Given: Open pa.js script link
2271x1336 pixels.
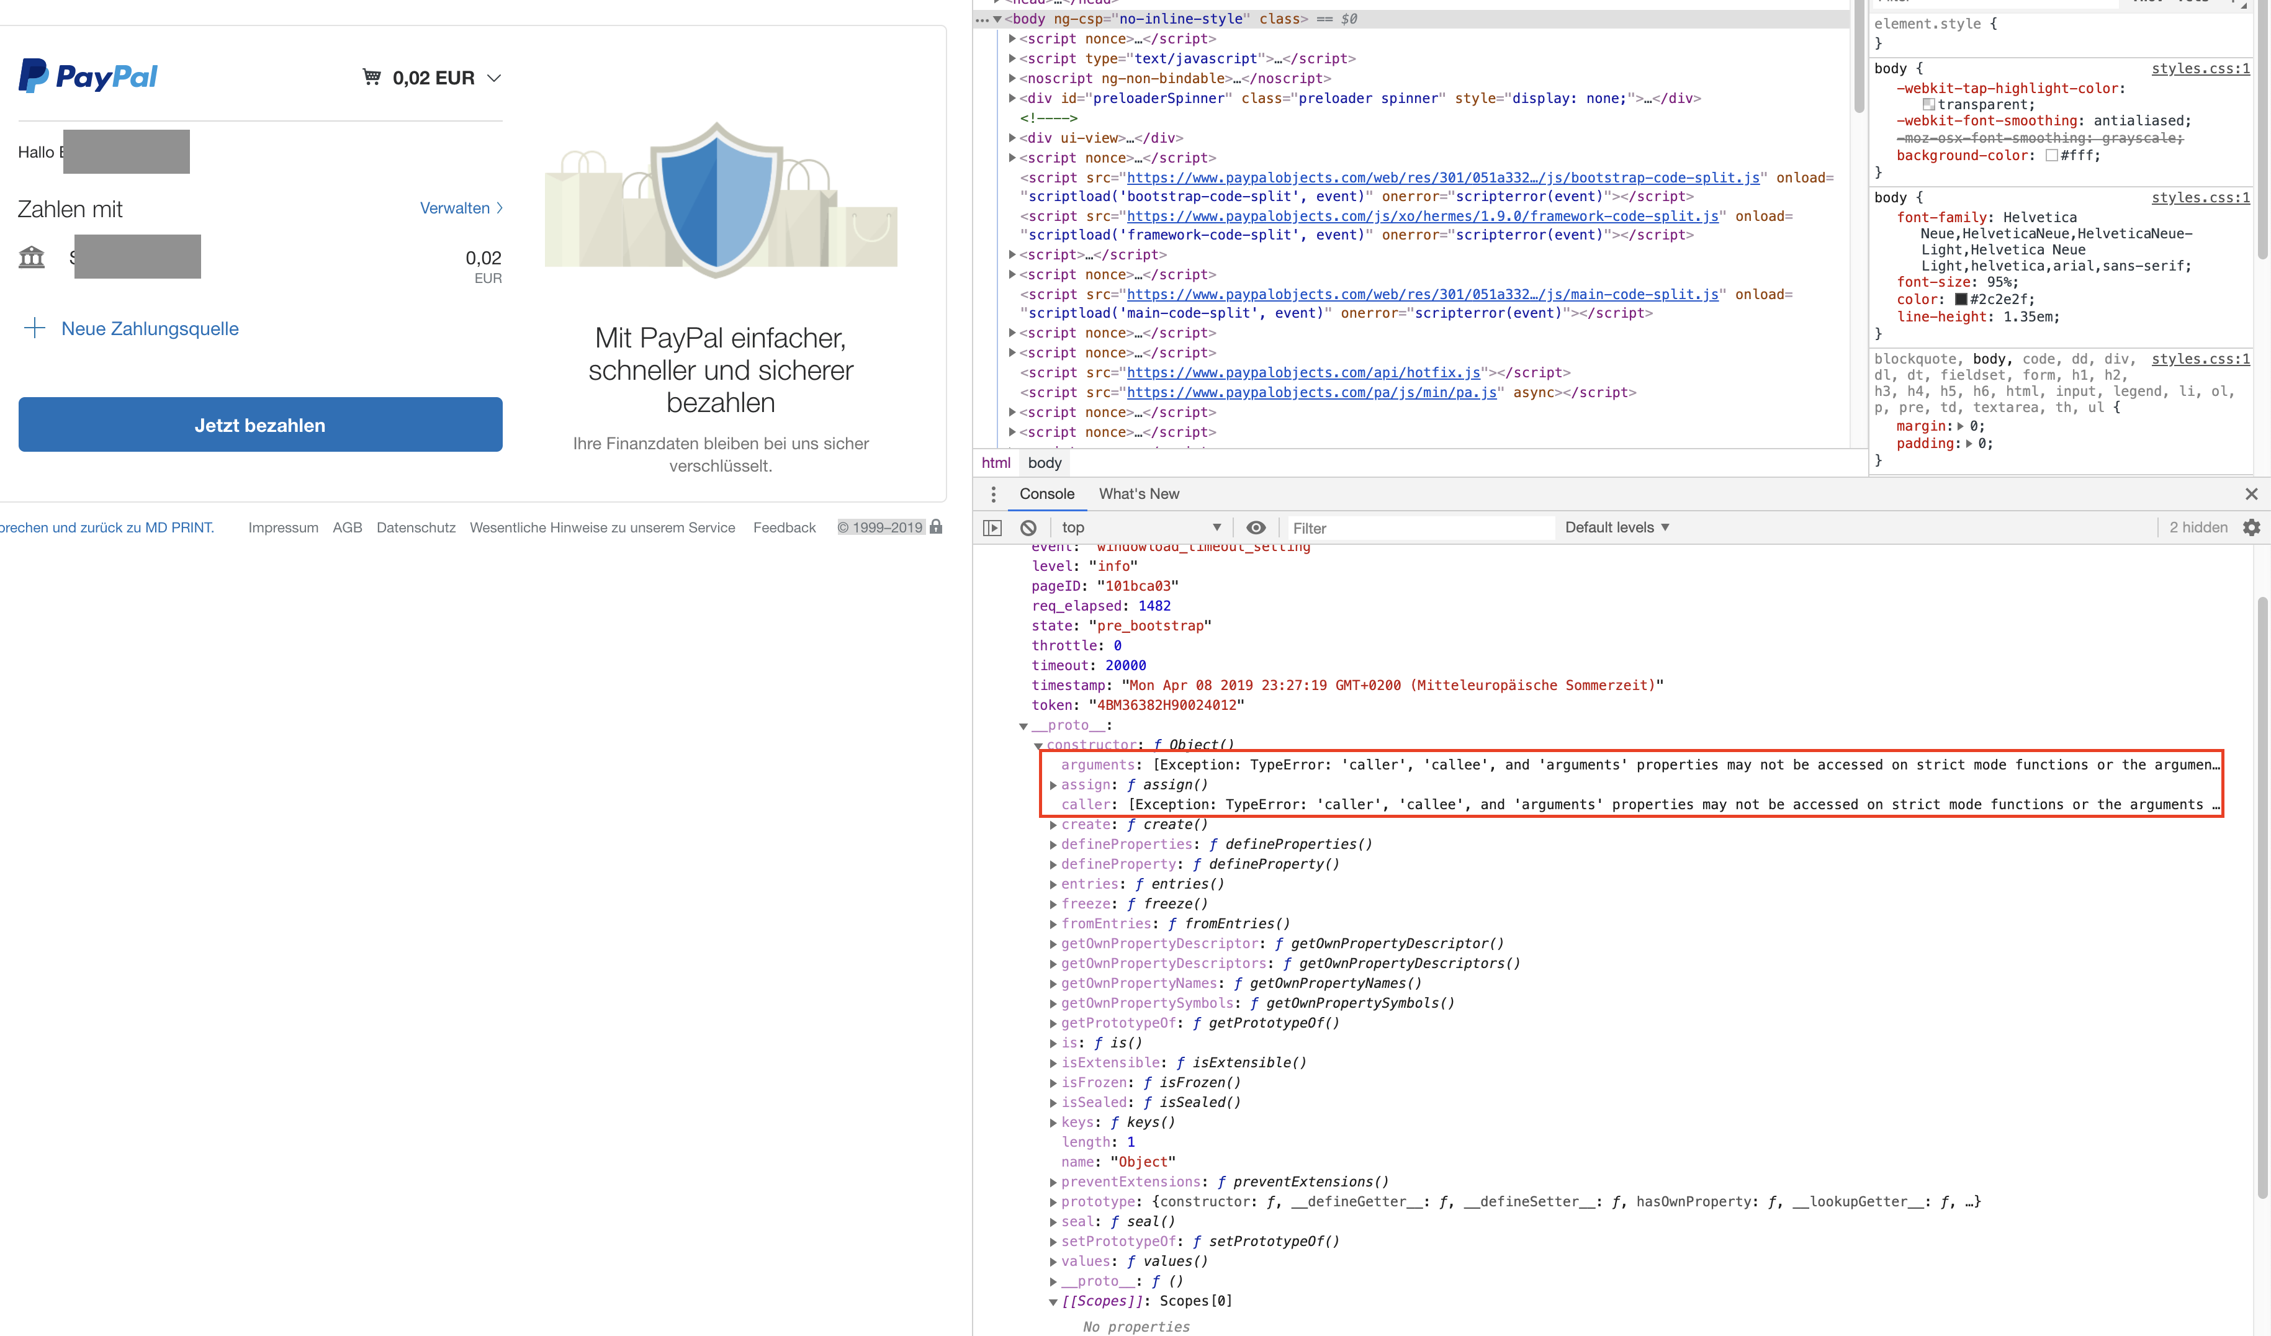Looking at the screenshot, I should [1311, 392].
